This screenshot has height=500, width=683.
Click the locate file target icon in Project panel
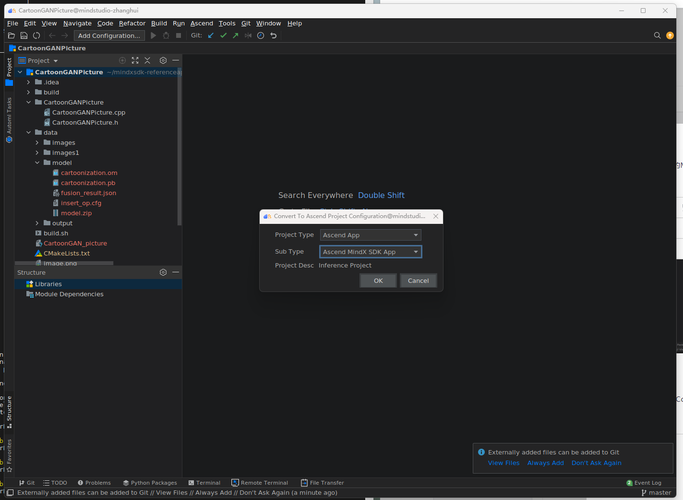point(122,60)
